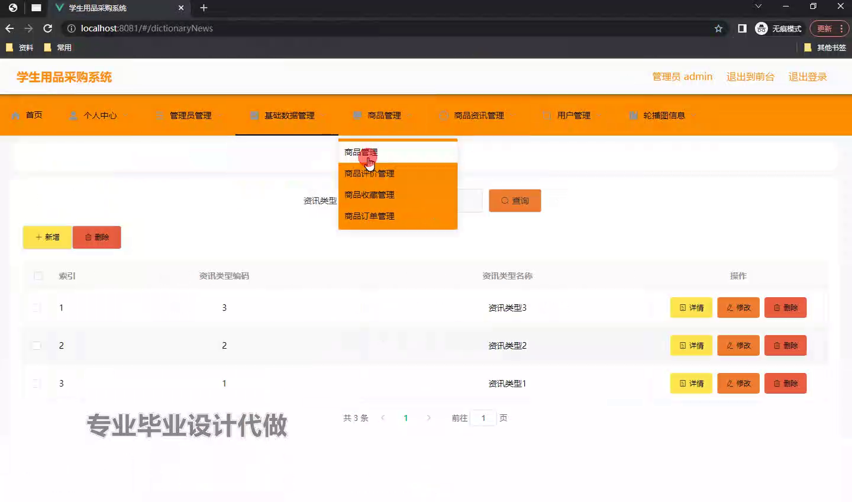Open 详情 for 资讯类型2
852x502 pixels.
[691, 346]
